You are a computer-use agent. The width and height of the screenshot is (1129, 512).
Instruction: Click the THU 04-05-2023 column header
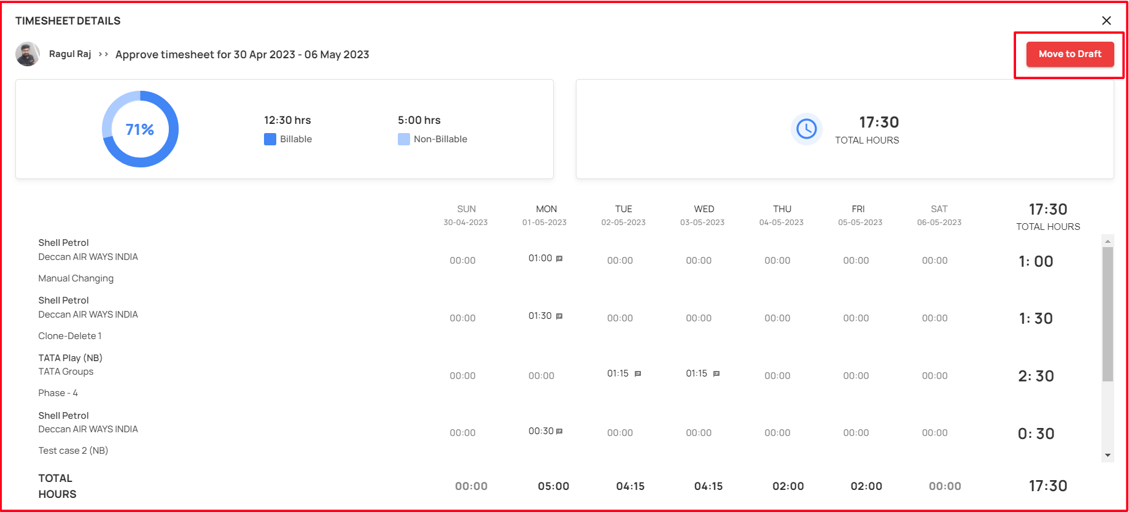[782, 215]
